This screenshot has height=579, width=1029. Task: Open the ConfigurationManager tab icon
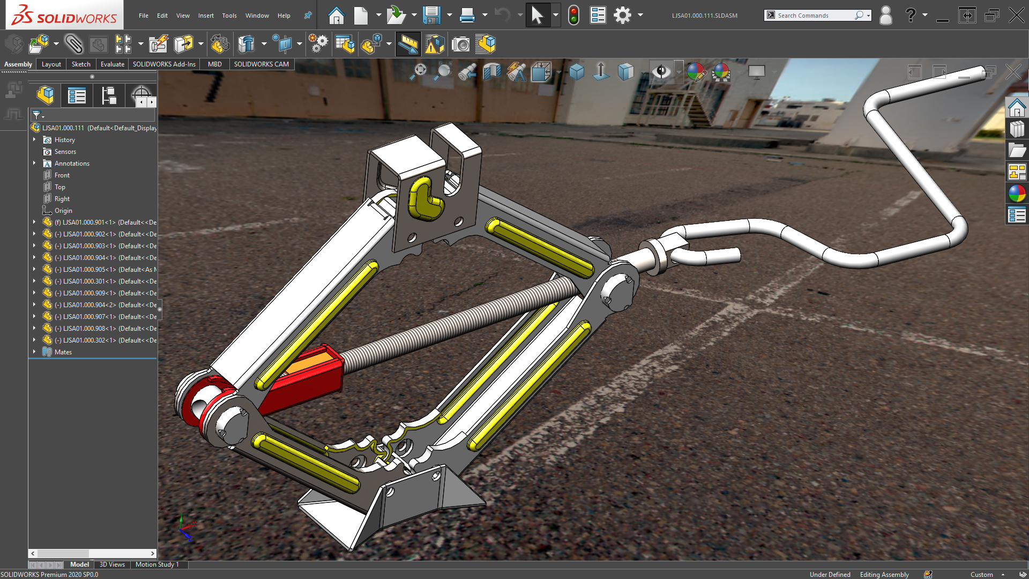(109, 96)
